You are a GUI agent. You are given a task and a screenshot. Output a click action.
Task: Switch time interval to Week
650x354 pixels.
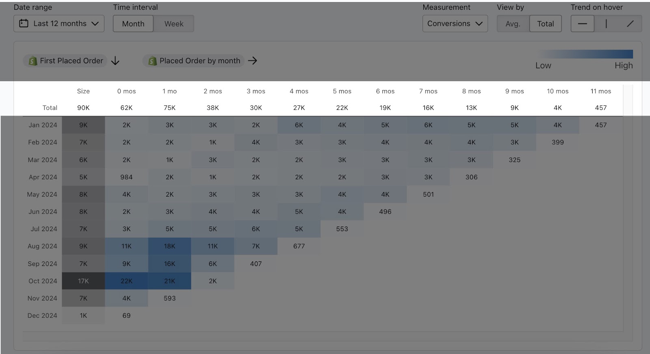[x=174, y=24]
